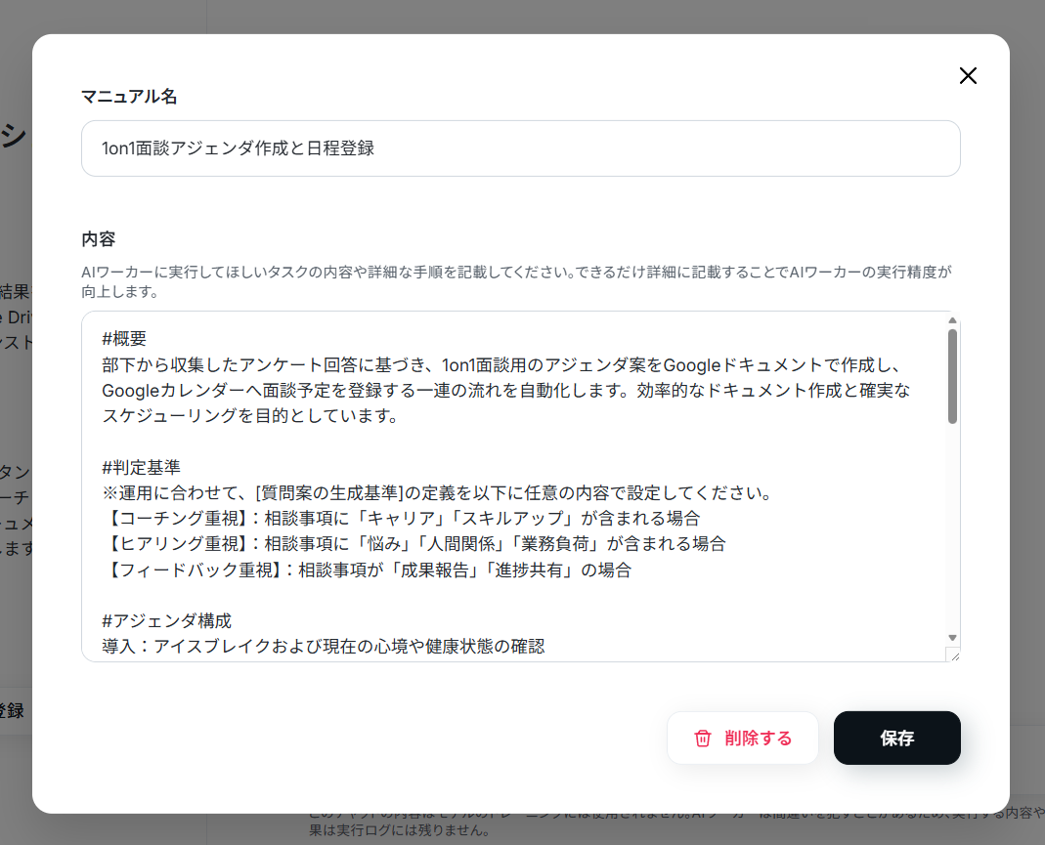Click the content textarea scrollbar thumb
Image resolution: width=1045 pixels, height=845 pixels.
pyautogui.click(x=952, y=376)
